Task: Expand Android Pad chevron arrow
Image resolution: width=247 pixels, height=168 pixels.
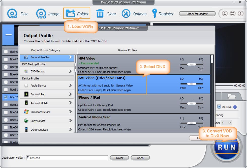Action: [70, 94]
